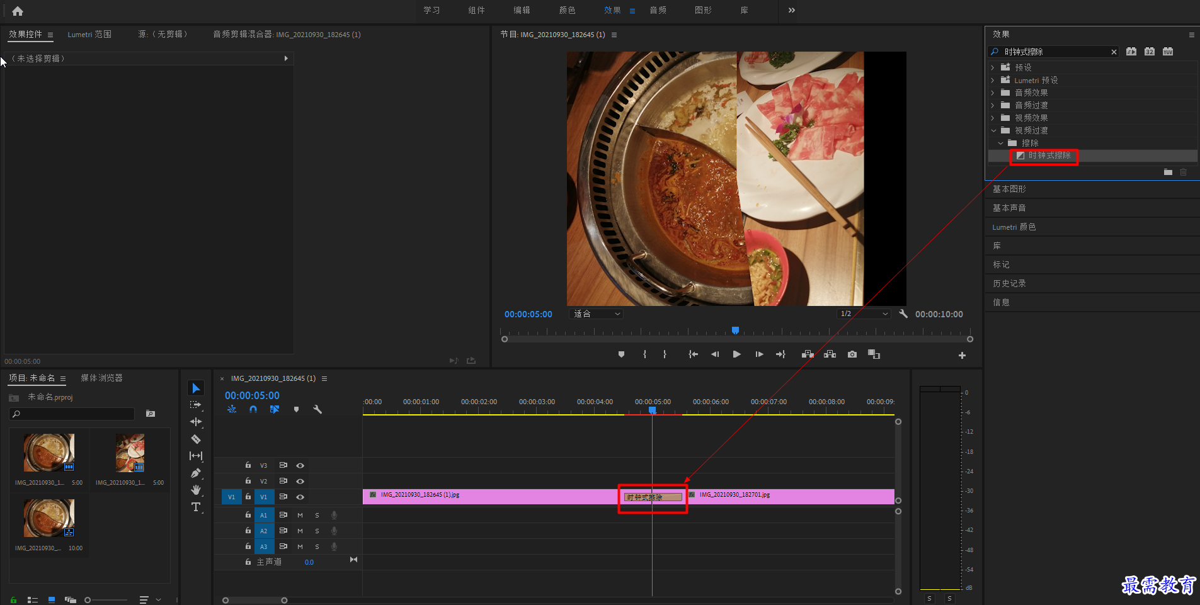Open the 媒体浏览器 tab
1200x605 pixels.
point(101,378)
